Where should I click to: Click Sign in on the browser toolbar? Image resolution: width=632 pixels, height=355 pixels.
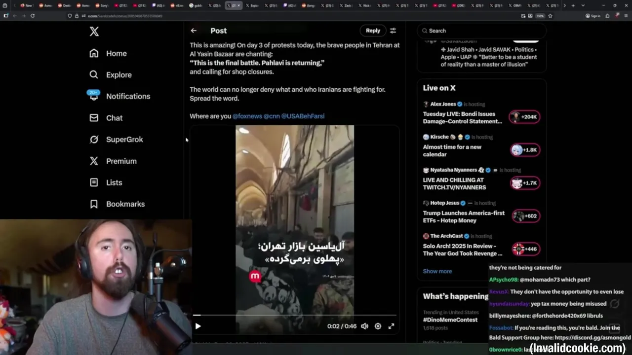point(593,16)
